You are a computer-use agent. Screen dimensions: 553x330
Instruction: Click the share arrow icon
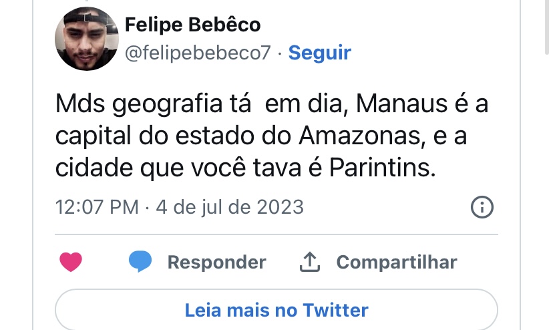[x=309, y=263]
